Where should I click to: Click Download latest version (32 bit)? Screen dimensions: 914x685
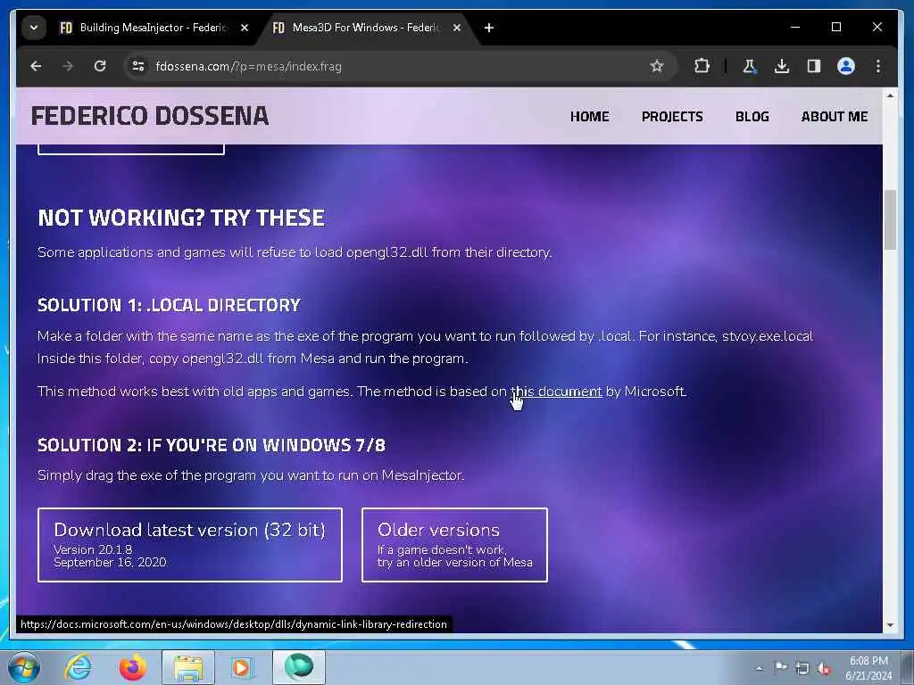tap(190, 545)
